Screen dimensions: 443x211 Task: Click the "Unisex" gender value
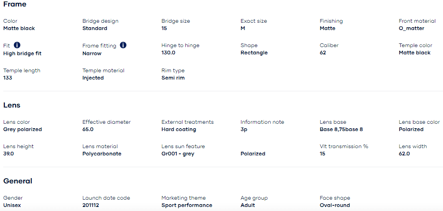[12, 205]
